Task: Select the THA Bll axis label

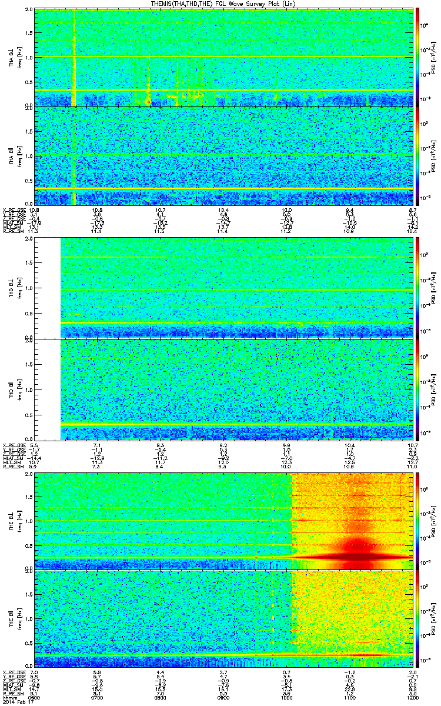Action: [12, 155]
